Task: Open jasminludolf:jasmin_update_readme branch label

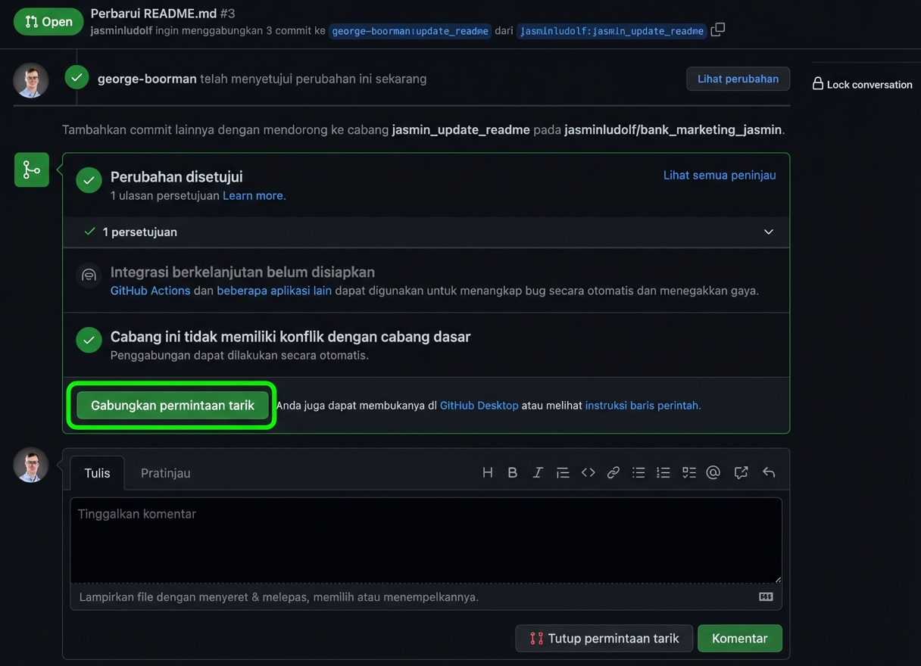Action: pyautogui.click(x=611, y=31)
